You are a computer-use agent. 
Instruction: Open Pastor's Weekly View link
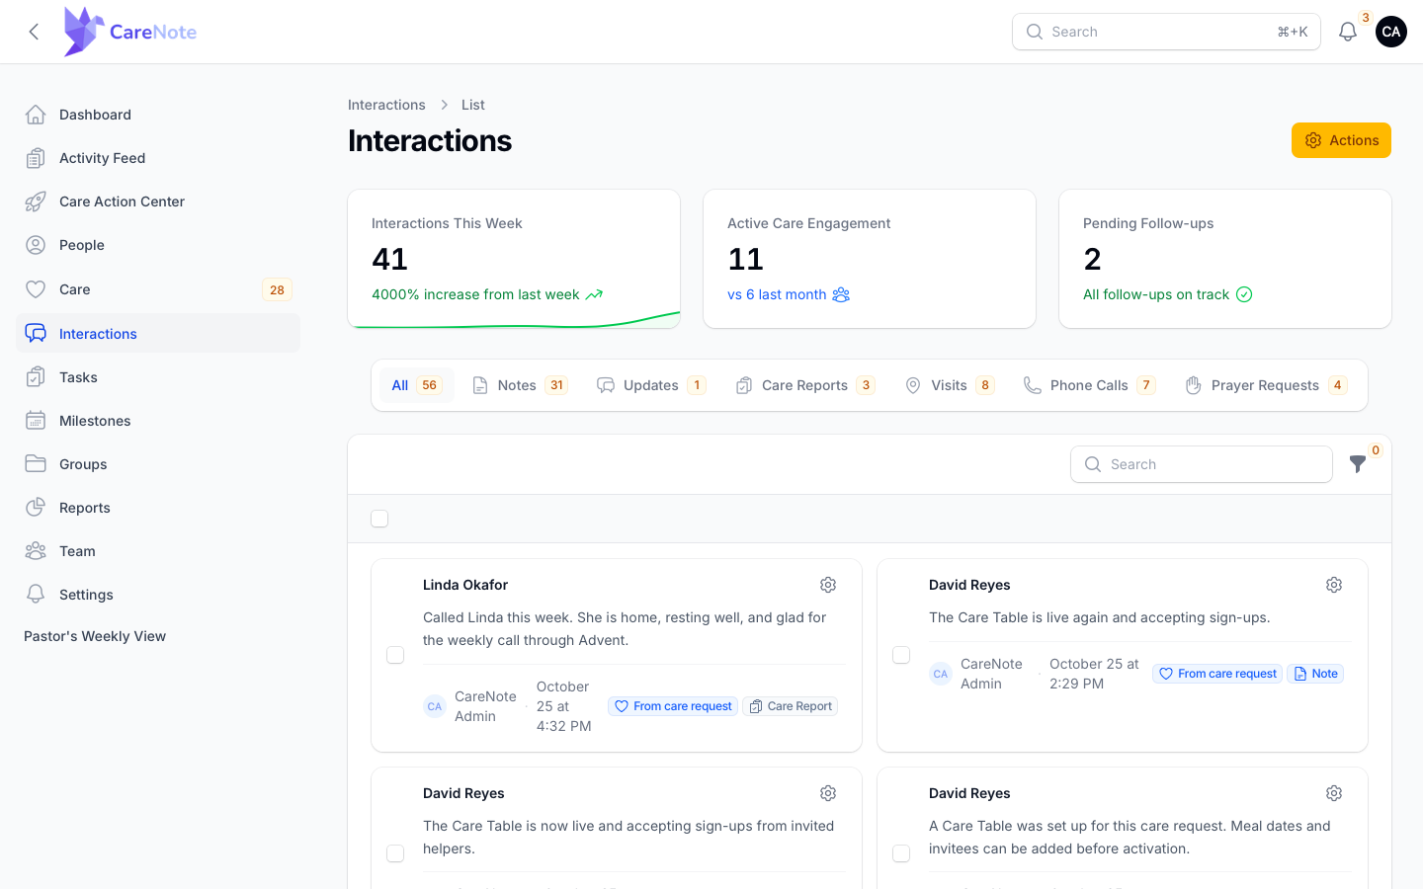pyautogui.click(x=95, y=636)
